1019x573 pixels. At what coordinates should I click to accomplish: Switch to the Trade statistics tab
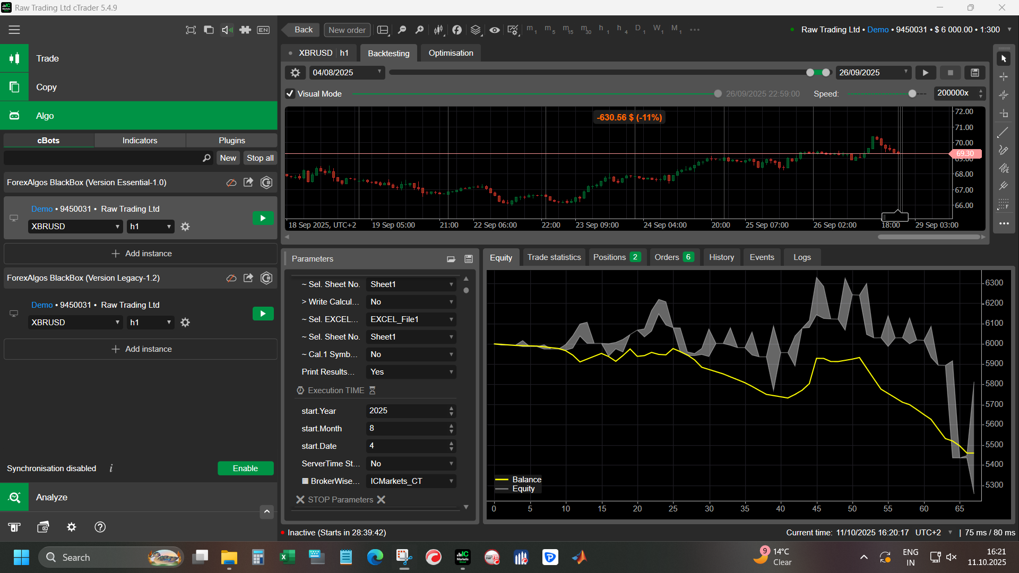[x=554, y=257]
